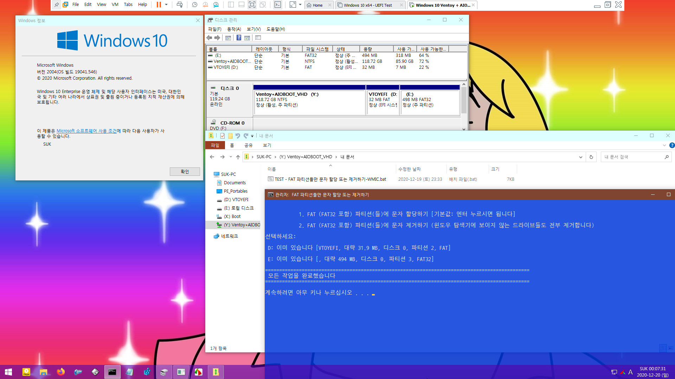
Task: Open the console view icon in VMware toolbar
Action: (x=278, y=5)
